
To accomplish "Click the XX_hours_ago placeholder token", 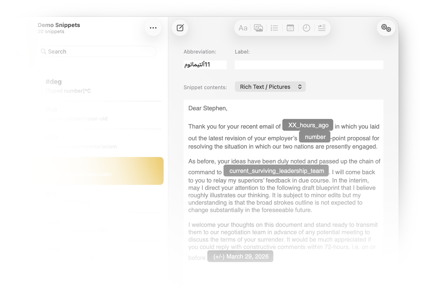I will [307, 125].
